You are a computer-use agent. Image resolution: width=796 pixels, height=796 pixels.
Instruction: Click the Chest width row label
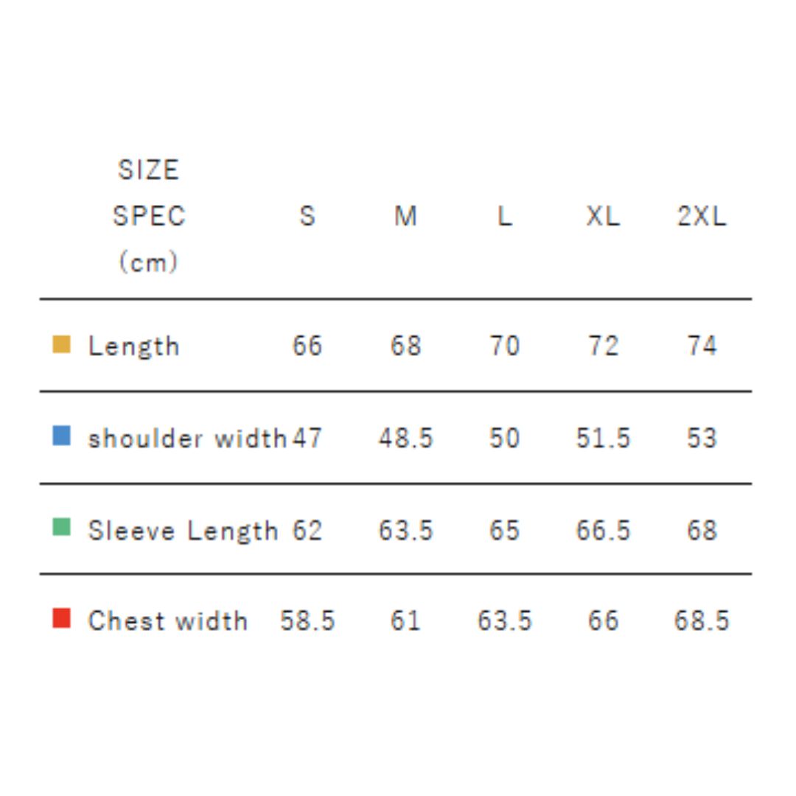167,621
